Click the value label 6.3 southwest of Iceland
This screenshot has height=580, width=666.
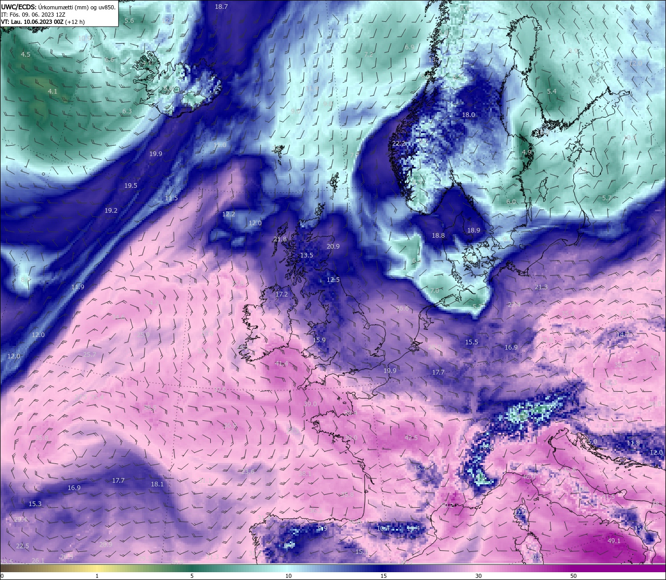click(x=127, y=111)
